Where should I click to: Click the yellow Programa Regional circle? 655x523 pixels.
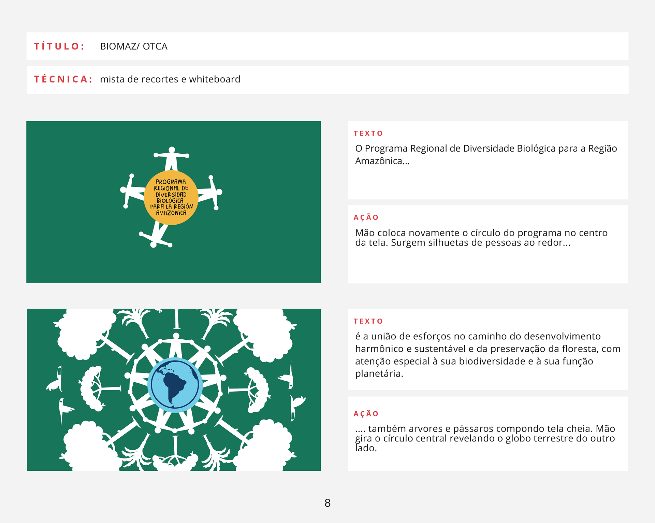[171, 197]
